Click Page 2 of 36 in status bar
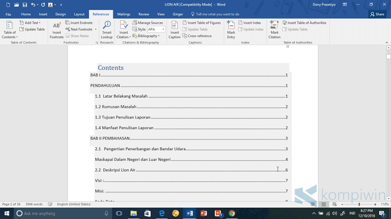391x219 pixels. click(11, 204)
